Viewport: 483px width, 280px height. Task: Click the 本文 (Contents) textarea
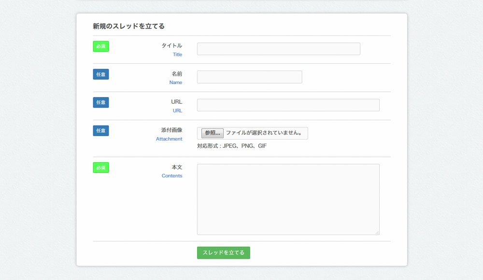(288, 199)
